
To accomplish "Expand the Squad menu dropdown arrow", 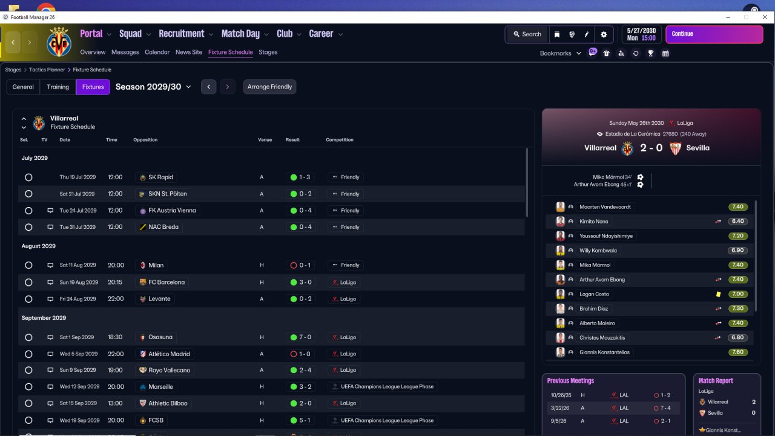I will [x=148, y=35].
